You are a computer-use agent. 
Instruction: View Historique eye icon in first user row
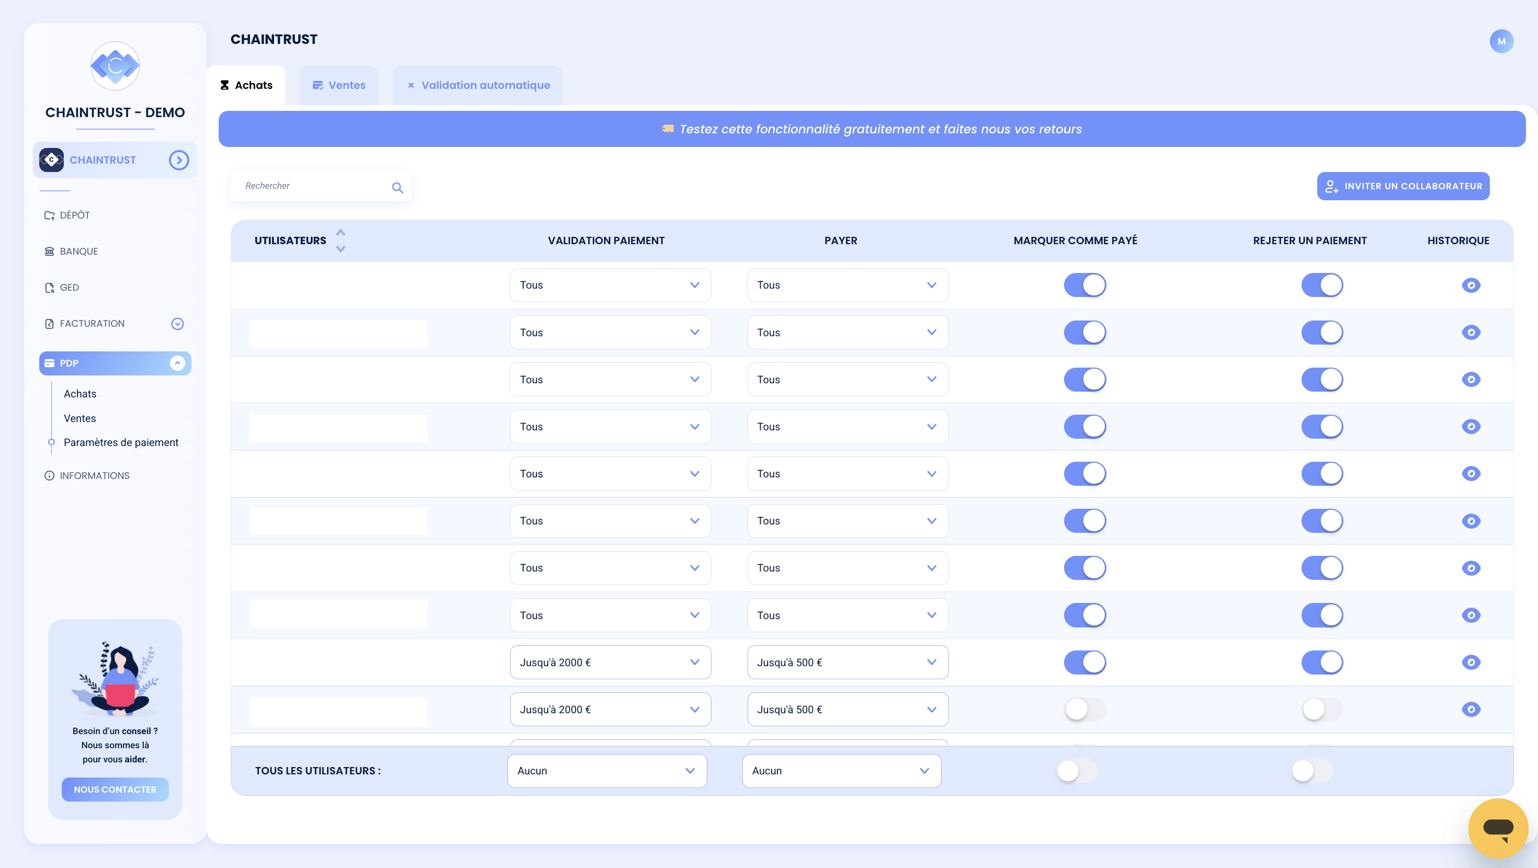click(1471, 285)
